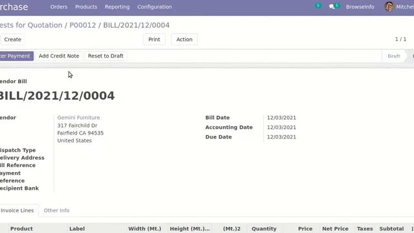Click the Bill Date value 12/03/2021

[281, 118]
